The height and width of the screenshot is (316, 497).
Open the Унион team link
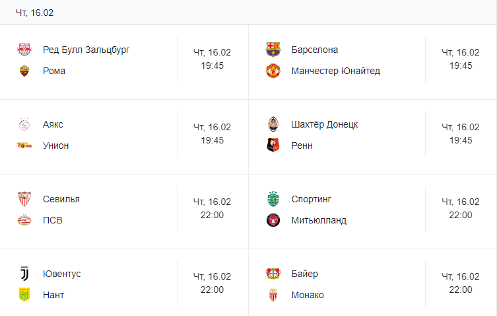tap(56, 145)
